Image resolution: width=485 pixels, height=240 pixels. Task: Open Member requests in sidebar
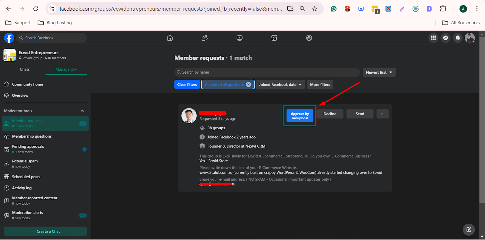[x=45, y=123]
